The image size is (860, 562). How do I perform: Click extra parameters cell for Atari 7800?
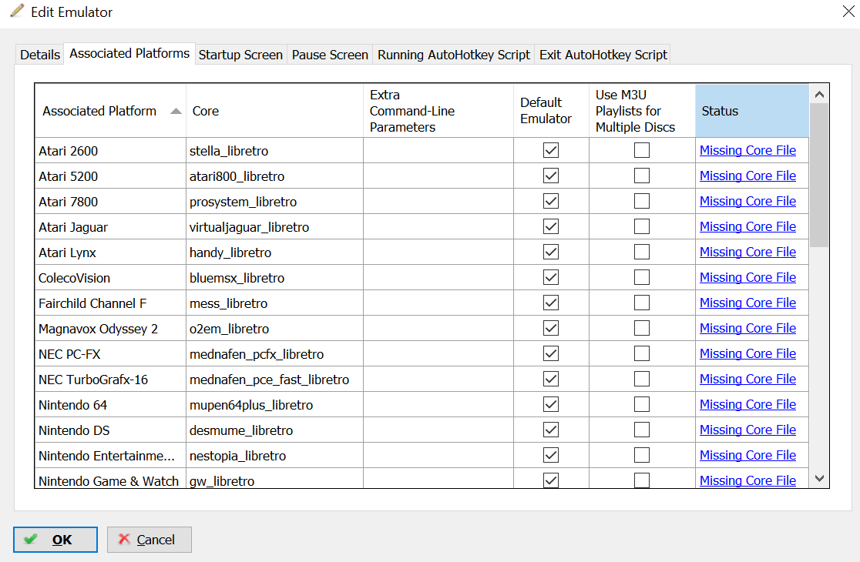tap(438, 202)
